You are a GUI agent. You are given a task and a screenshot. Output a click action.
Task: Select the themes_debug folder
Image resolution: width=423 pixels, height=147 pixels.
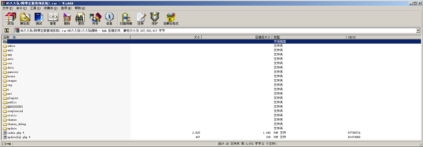17,124
